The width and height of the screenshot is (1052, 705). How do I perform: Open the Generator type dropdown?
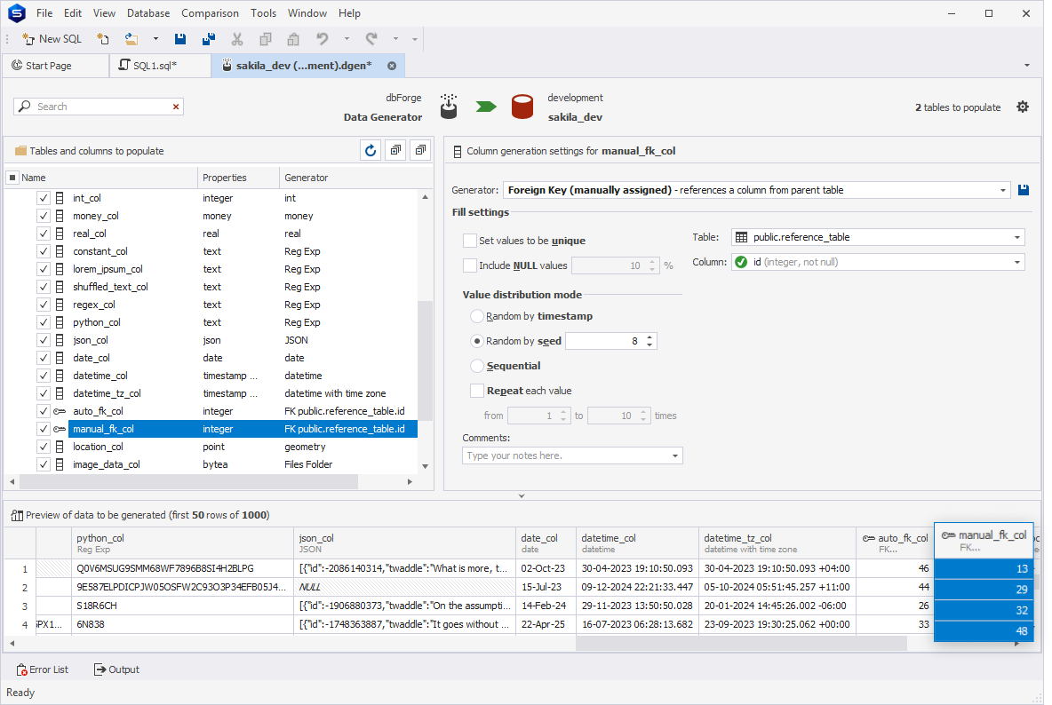[1004, 190]
